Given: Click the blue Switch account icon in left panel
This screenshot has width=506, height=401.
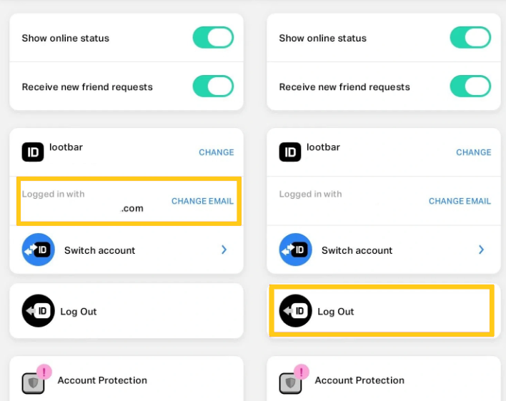Looking at the screenshot, I should click(x=38, y=249).
